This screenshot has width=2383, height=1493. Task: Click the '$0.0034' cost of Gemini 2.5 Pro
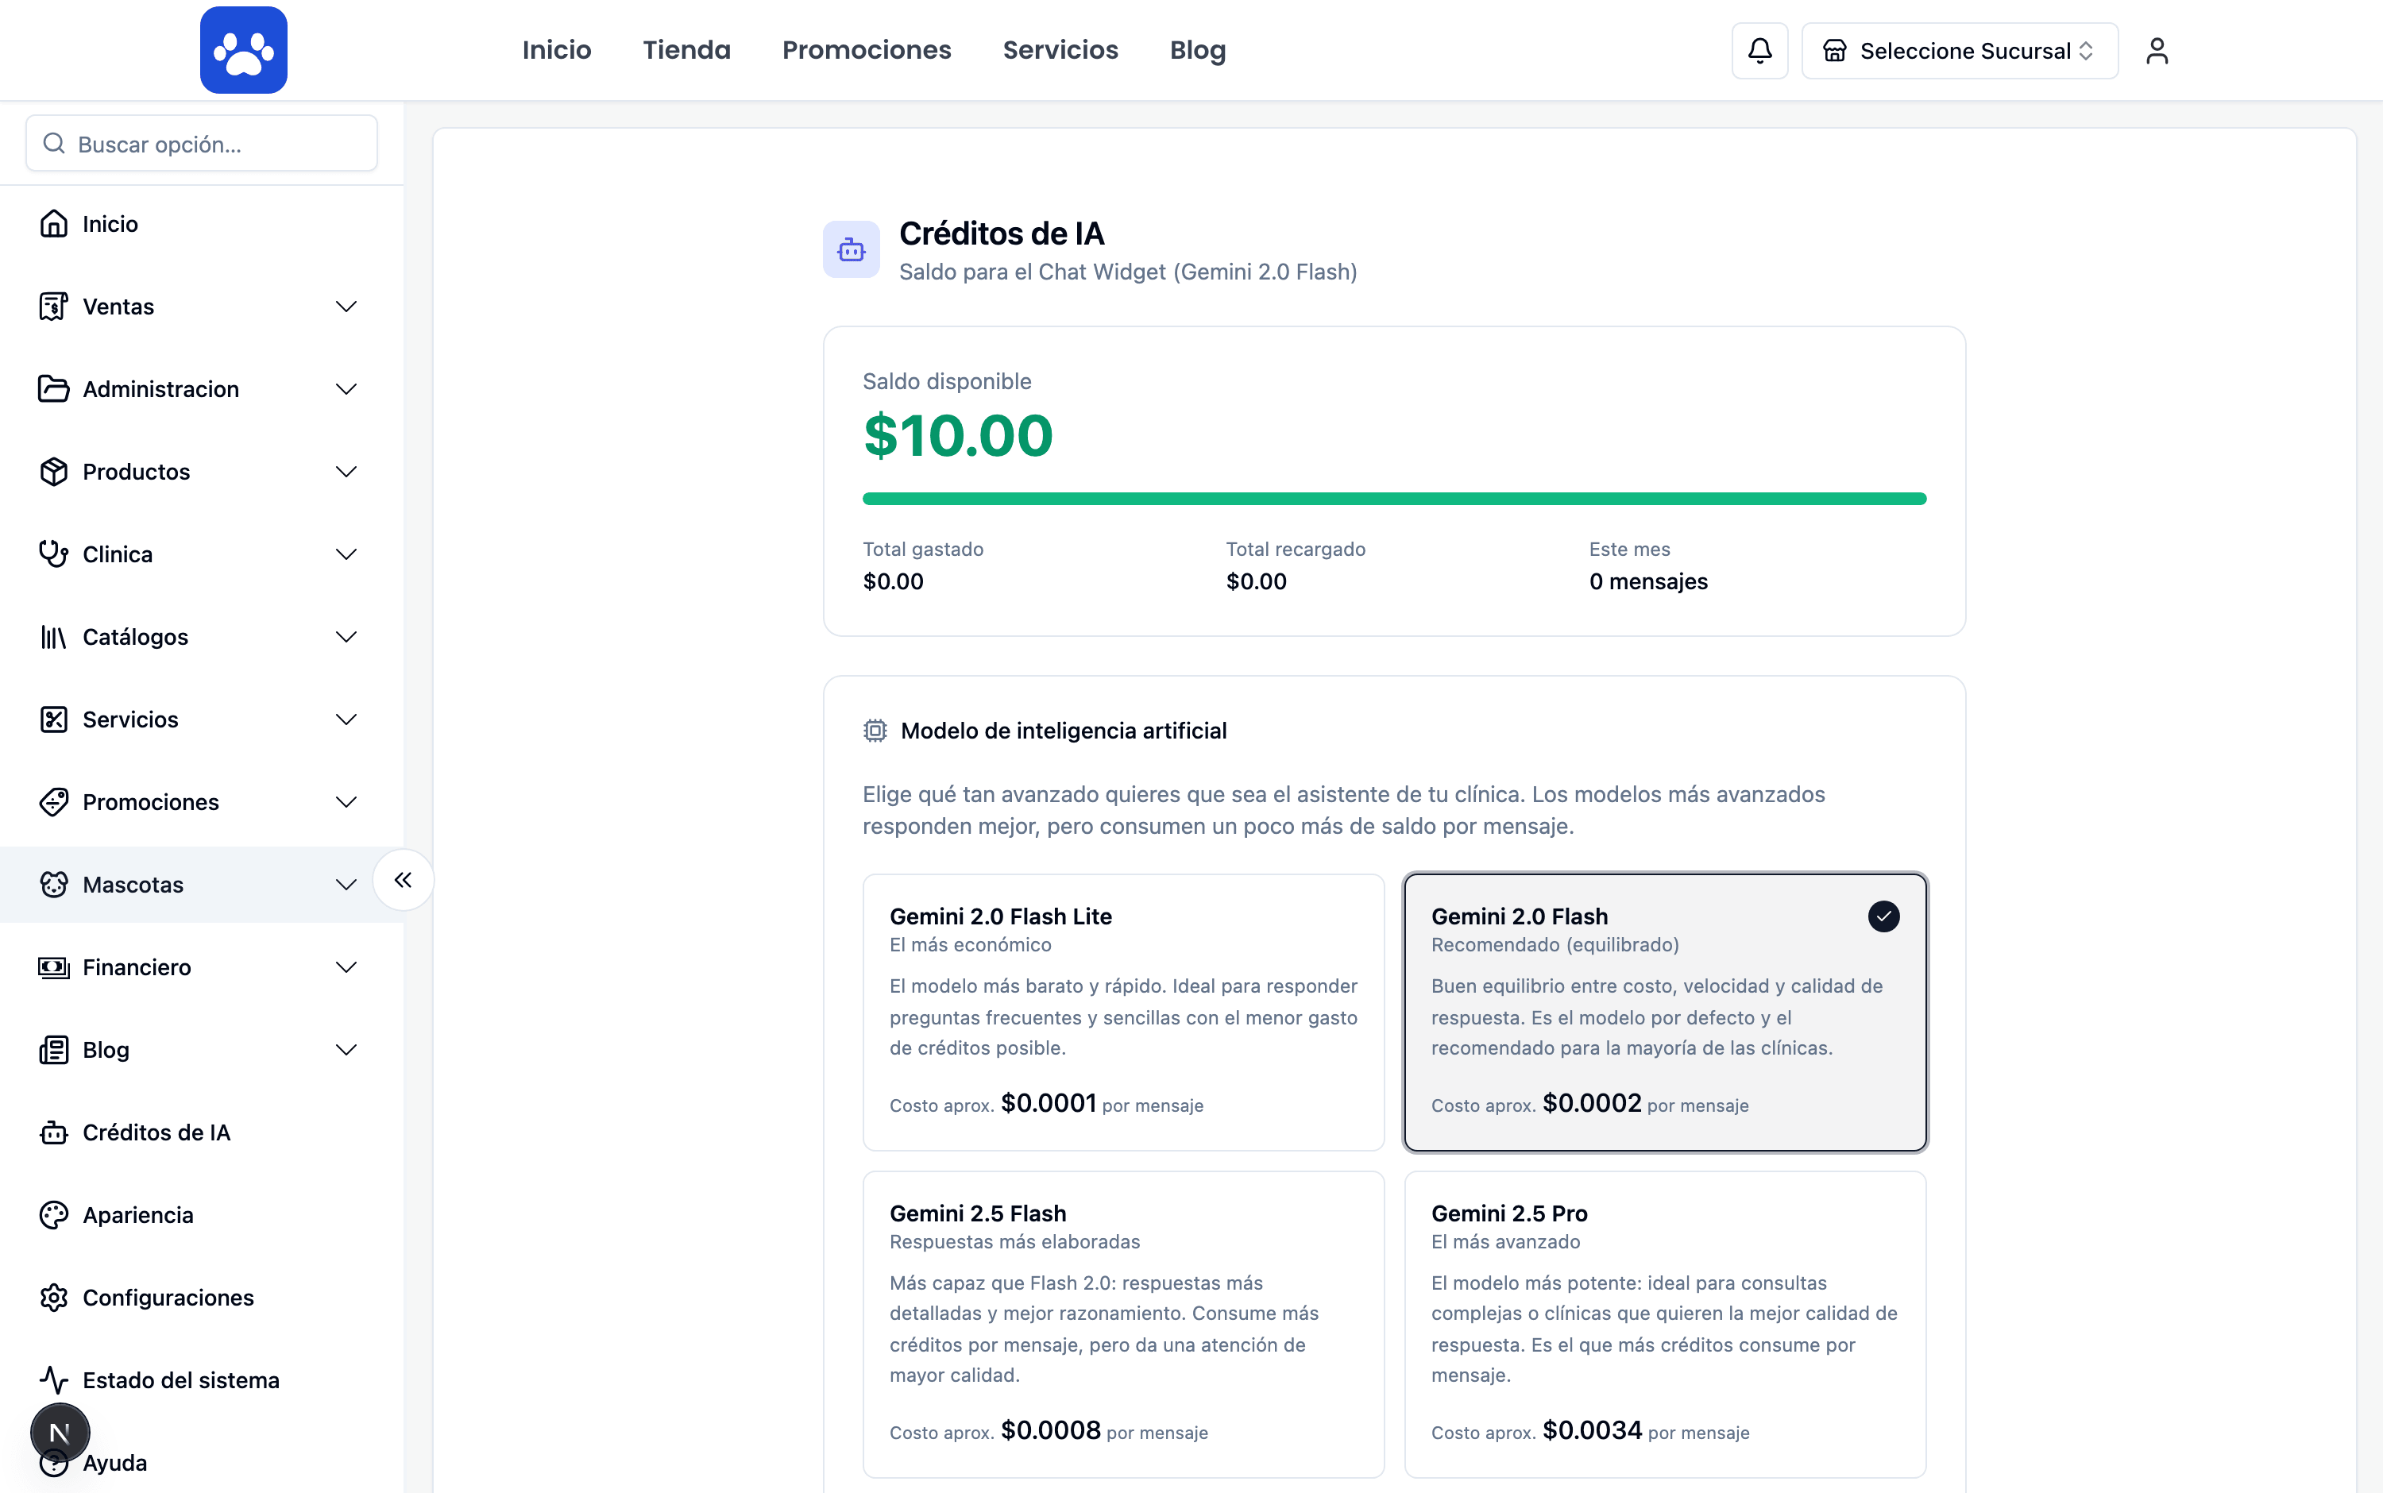1592,1429
